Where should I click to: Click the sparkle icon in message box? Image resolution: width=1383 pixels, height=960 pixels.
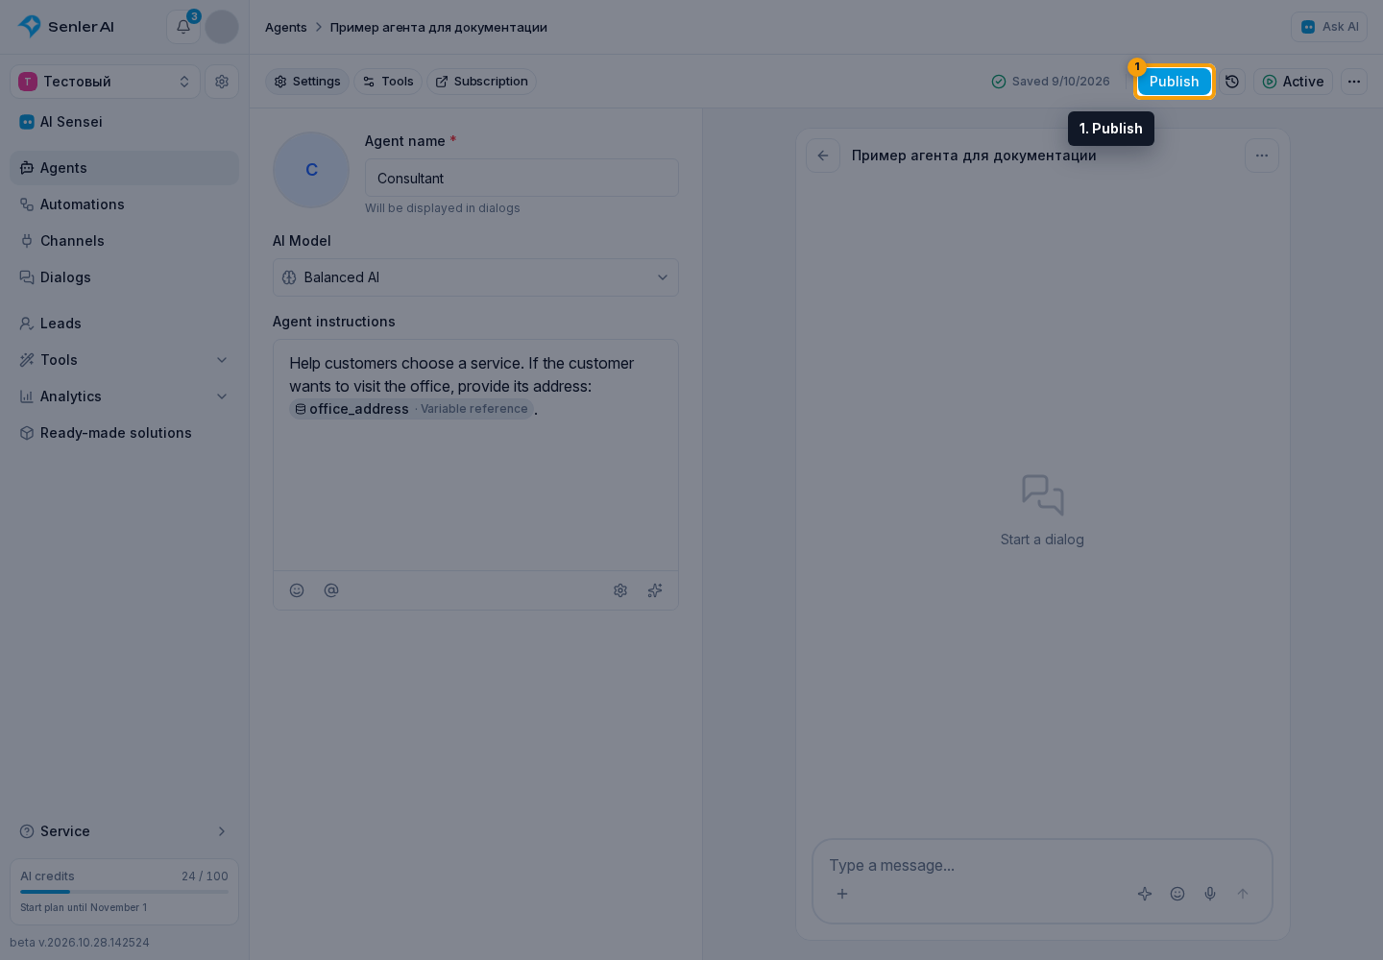click(x=1145, y=894)
